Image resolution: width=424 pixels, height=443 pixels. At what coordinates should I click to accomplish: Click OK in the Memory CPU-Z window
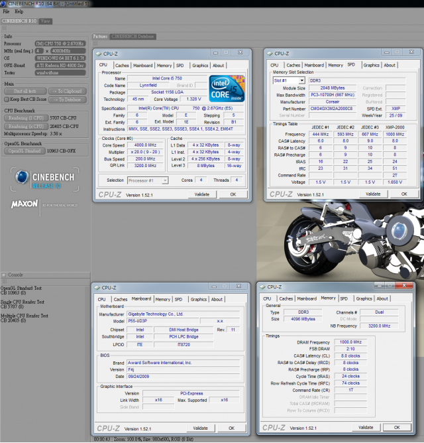point(397,428)
